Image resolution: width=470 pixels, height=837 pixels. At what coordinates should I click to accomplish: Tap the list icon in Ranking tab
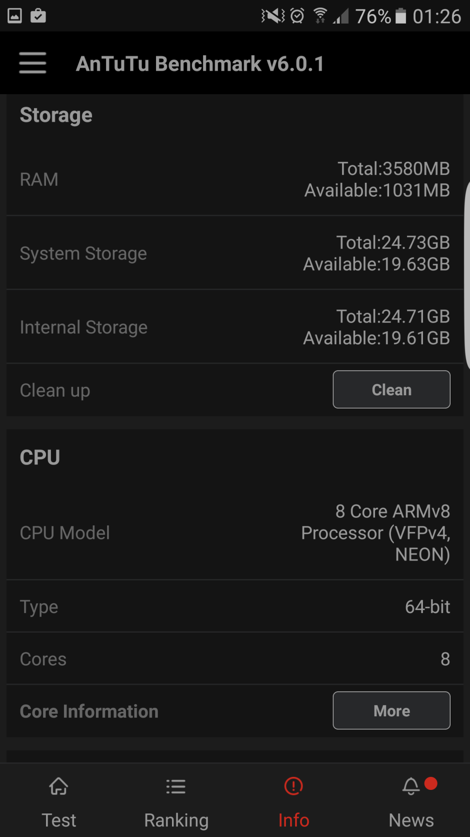(x=176, y=786)
